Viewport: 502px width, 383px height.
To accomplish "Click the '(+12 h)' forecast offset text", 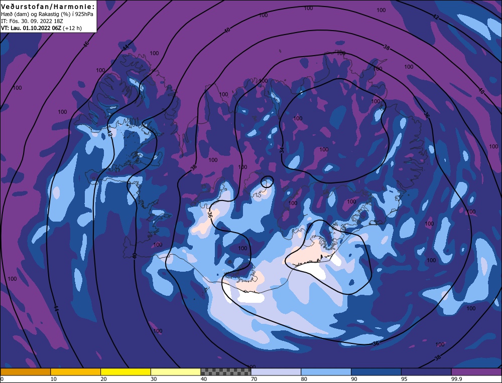I will 72,28.
